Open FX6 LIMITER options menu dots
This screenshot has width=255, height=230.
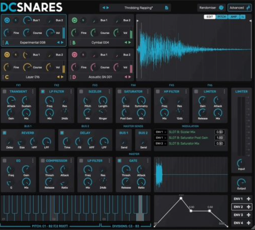[224, 91]
